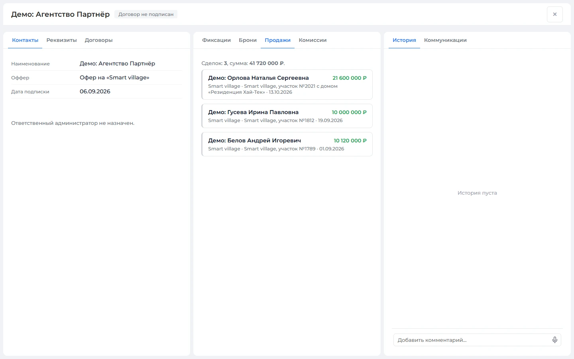Click the name value Демо: Агентство Партнёр
This screenshot has width=574, height=359.
(x=117, y=63)
